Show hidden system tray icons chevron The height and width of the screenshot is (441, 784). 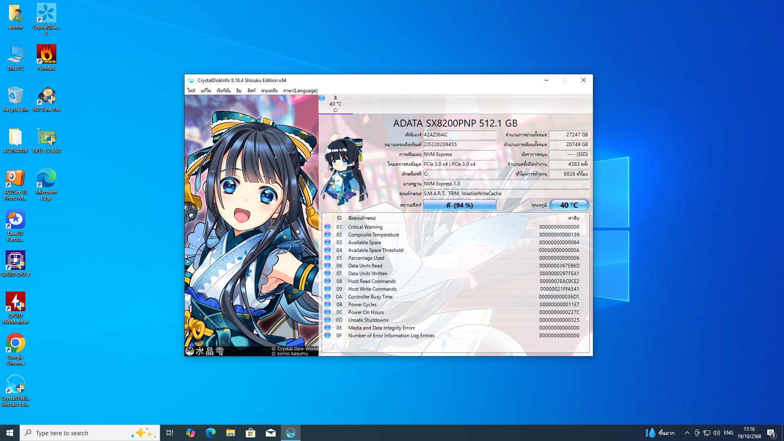[687, 433]
